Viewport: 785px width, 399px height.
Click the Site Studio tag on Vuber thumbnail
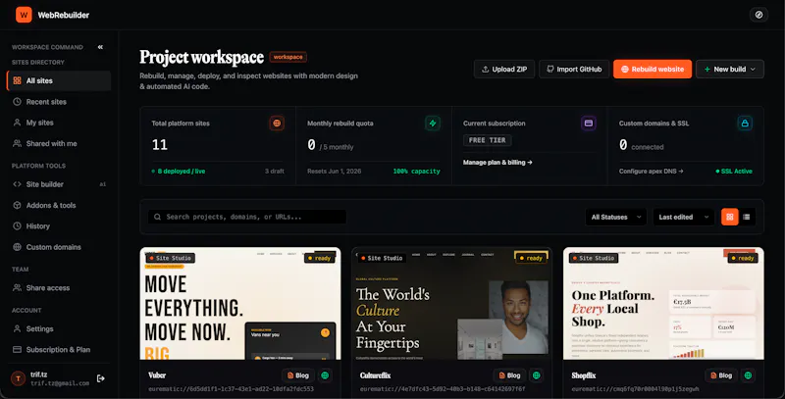pos(170,258)
